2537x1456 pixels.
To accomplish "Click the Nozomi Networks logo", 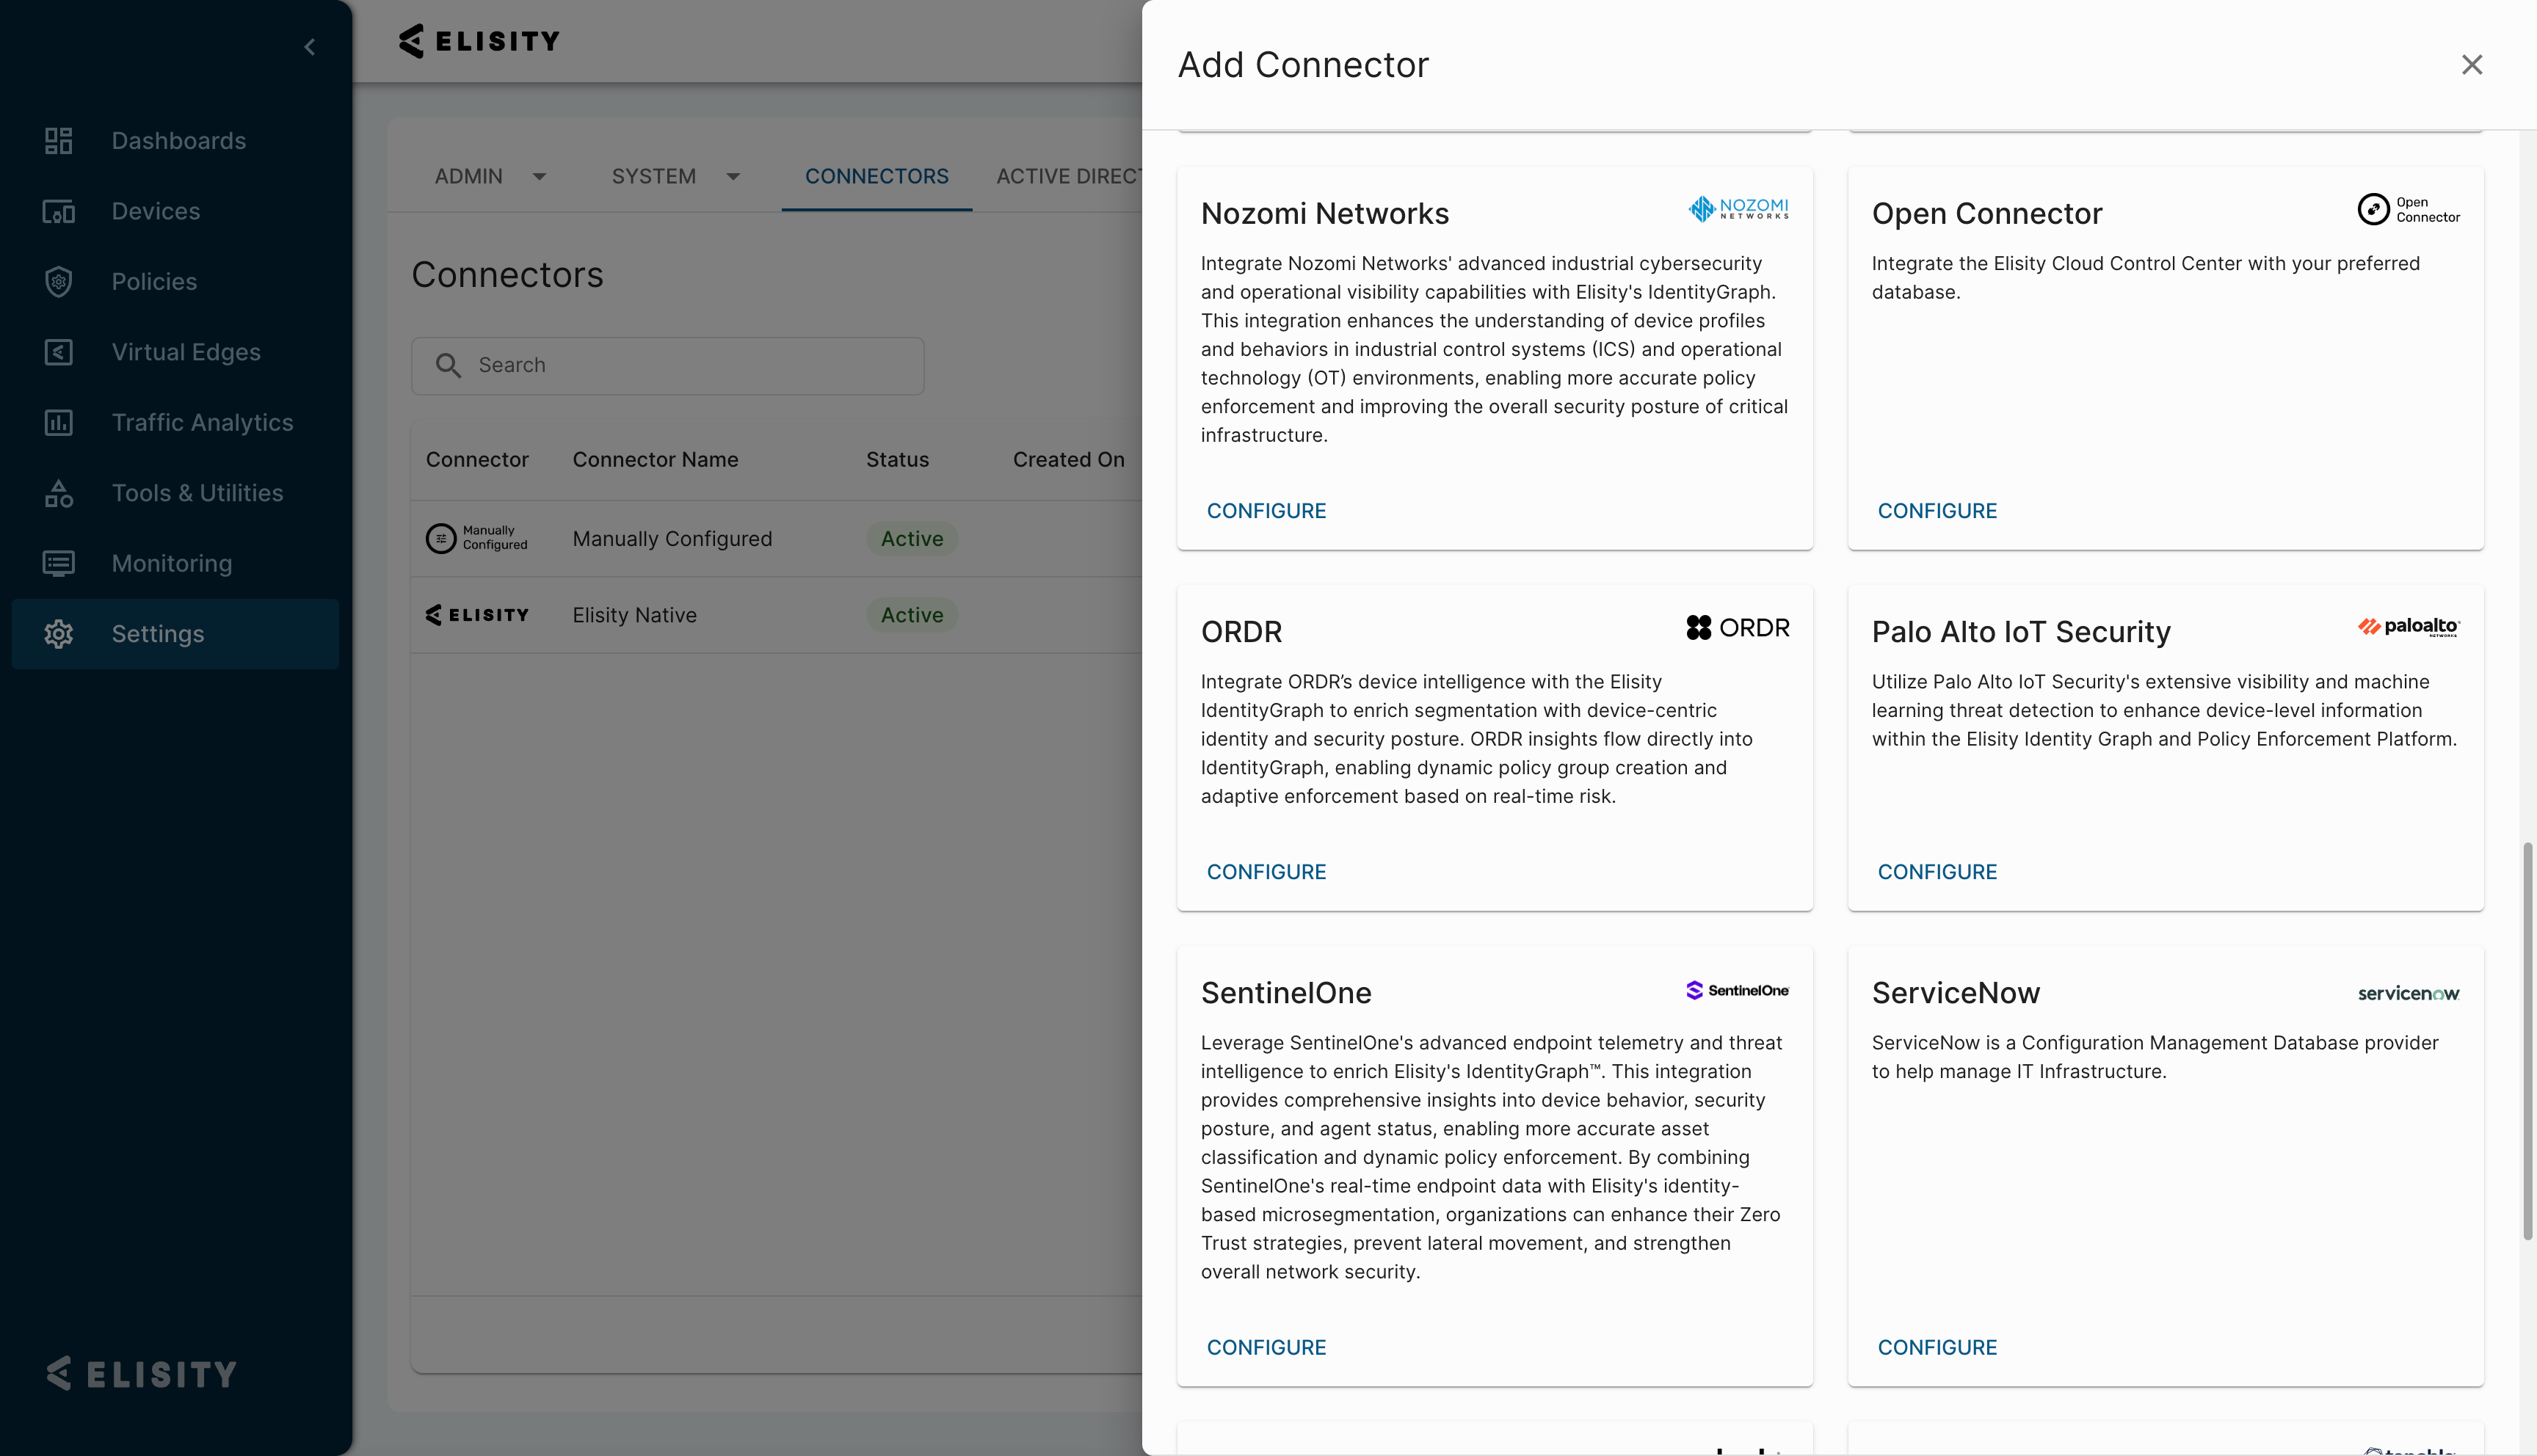I will click(x=1737, y=209).
